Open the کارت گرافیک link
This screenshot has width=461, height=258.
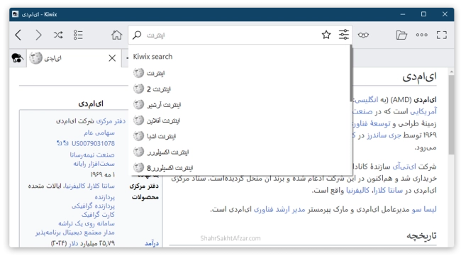[x=98, y=215]
